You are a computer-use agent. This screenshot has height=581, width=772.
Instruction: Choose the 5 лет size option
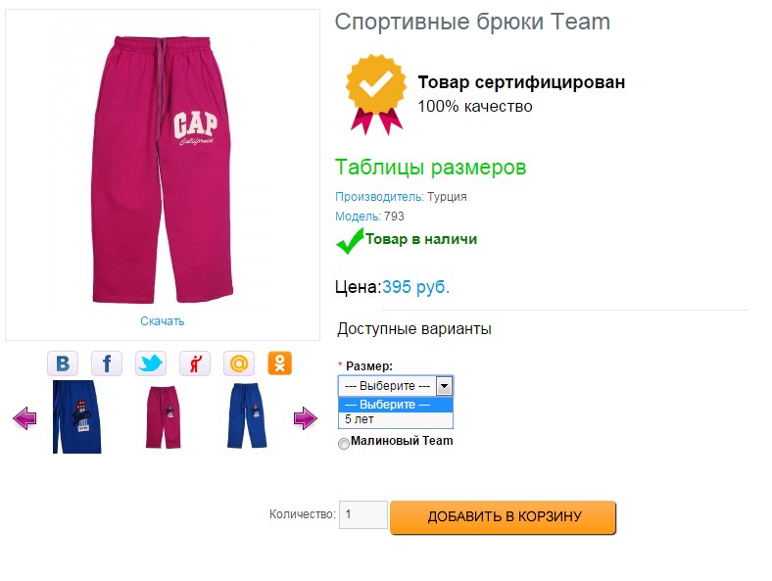(x=396, y=419)
